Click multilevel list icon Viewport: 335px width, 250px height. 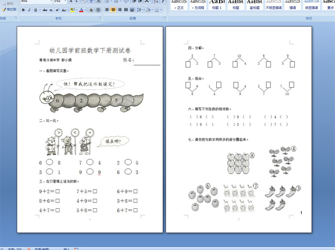[x=126, y=1]
